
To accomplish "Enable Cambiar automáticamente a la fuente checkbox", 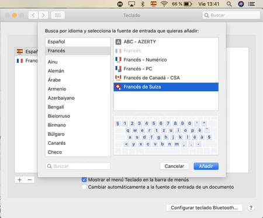I will pos(84,187).
